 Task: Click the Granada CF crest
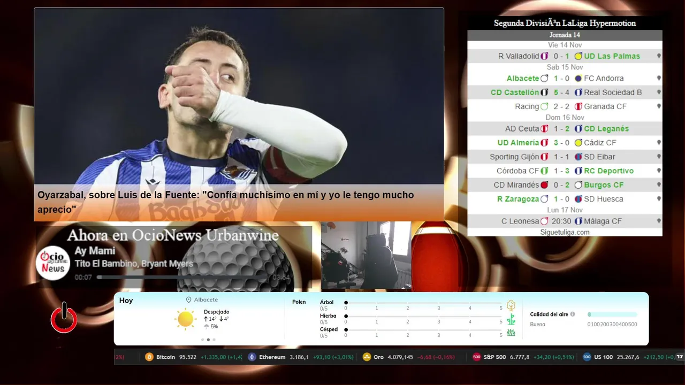(x=578, y=106)
